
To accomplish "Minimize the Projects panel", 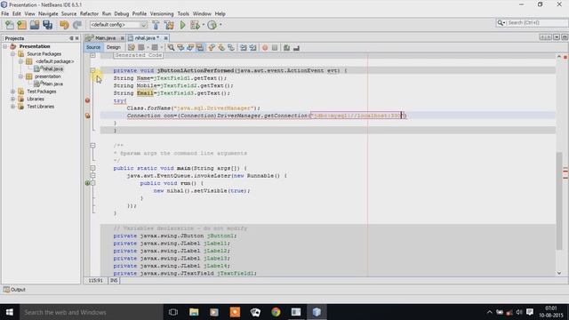I will 71,38.
